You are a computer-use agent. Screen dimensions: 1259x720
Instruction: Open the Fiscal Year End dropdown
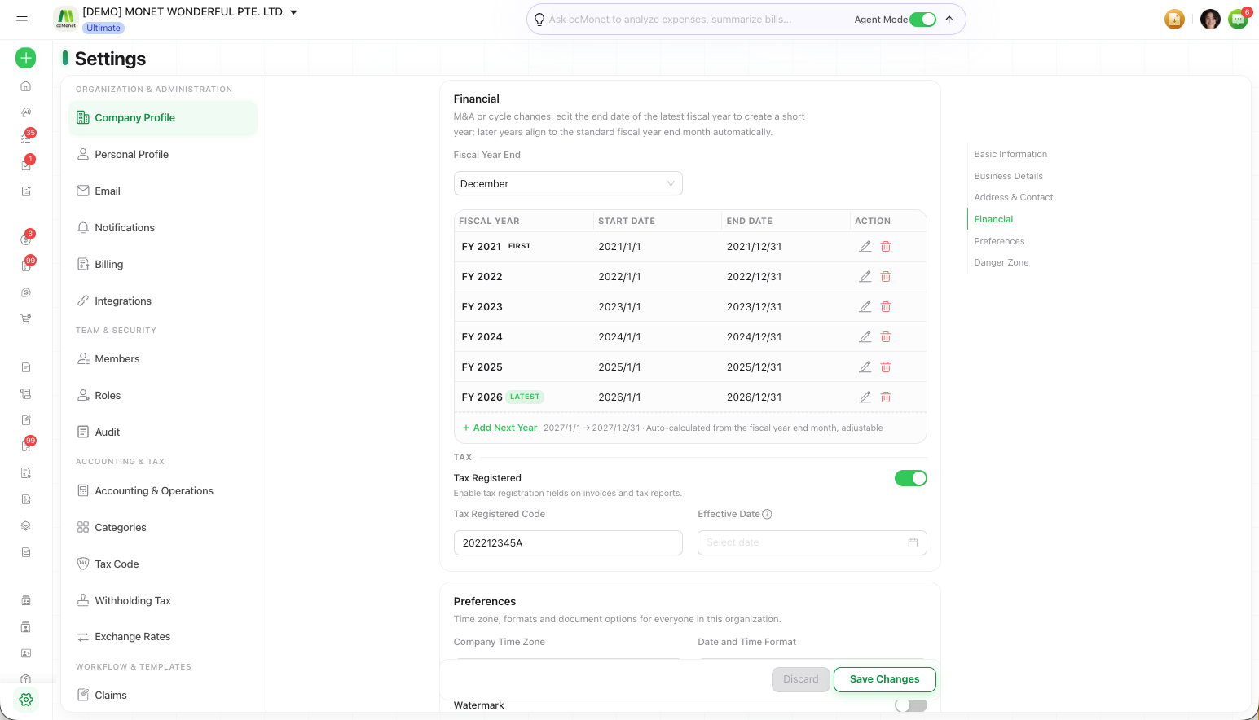click(568, 183)
